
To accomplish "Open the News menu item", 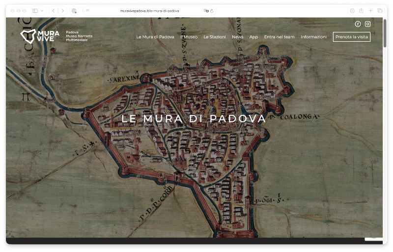I will click(238, 37).
